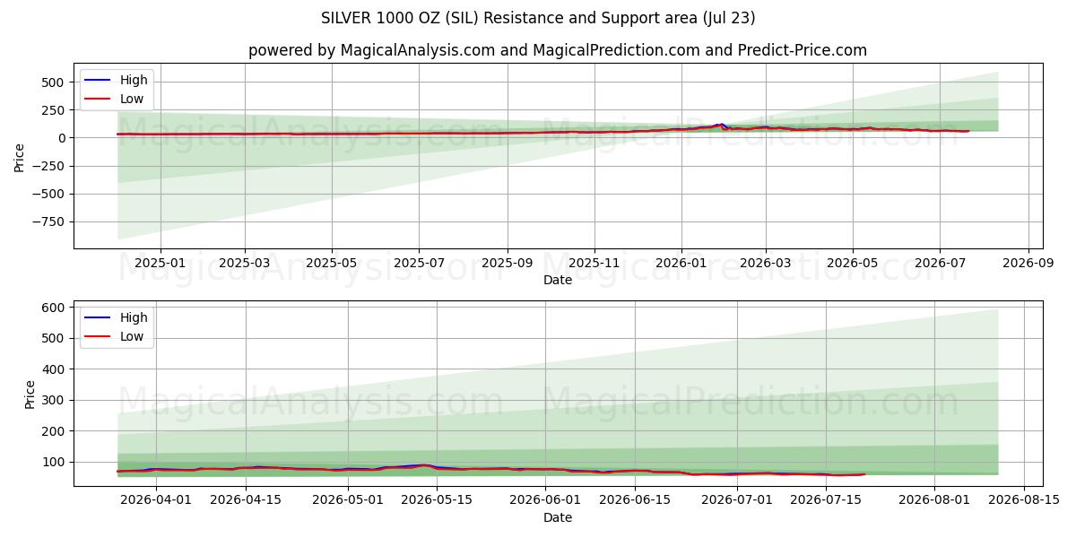This screenshot has width=1076, height=538.
Task: Click the 'Date' axis label under bottom chart
Action: point(558,517)
